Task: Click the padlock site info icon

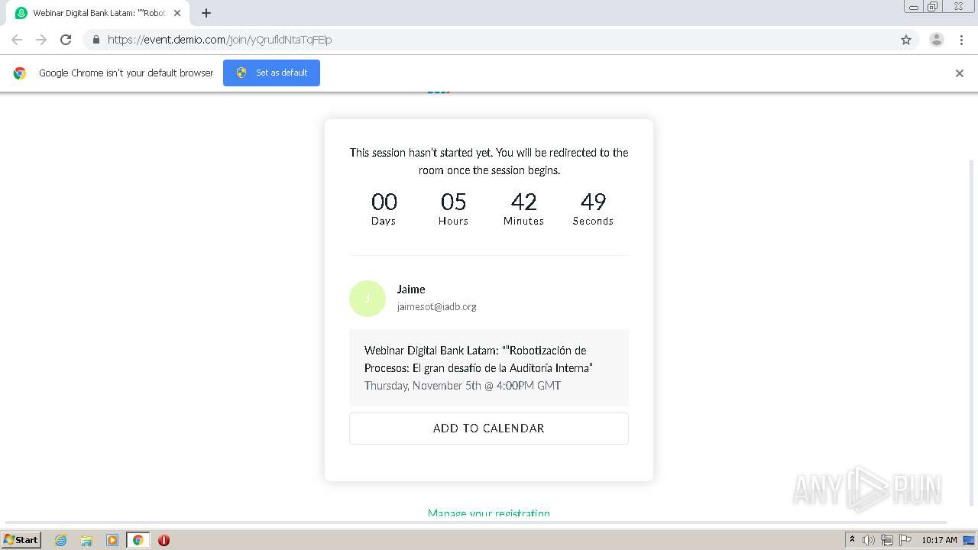Action: [96, 40]
